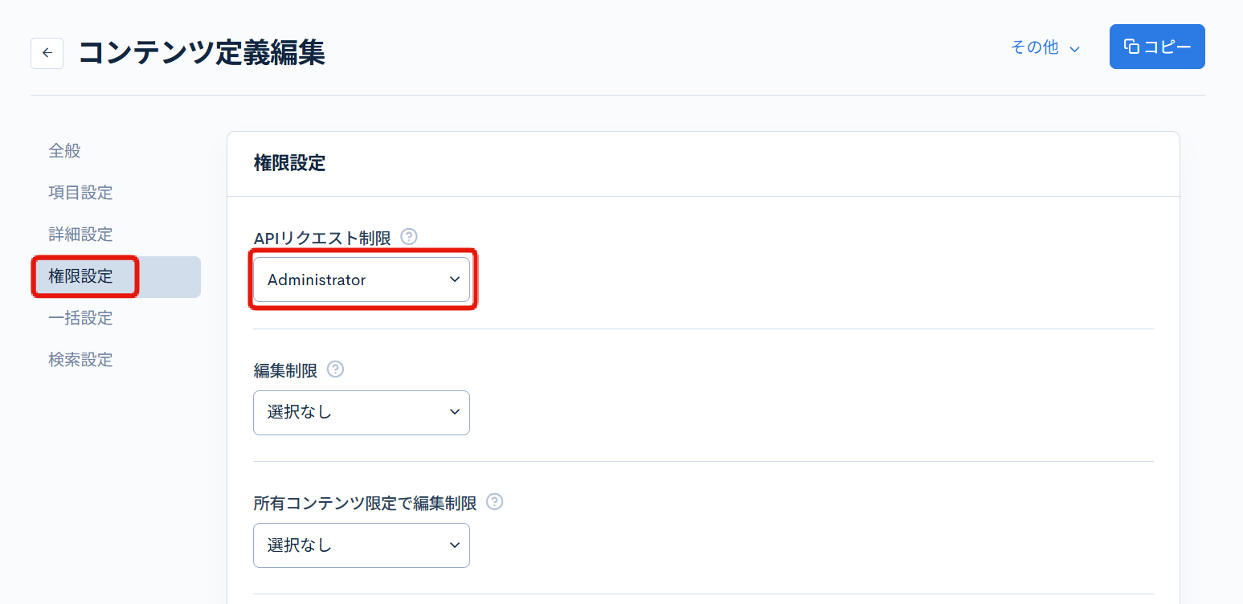Viewport: 1243px width, 604px height.
Task: Open the 編集制限 選択なし dropdown
Action: point(362,412)
